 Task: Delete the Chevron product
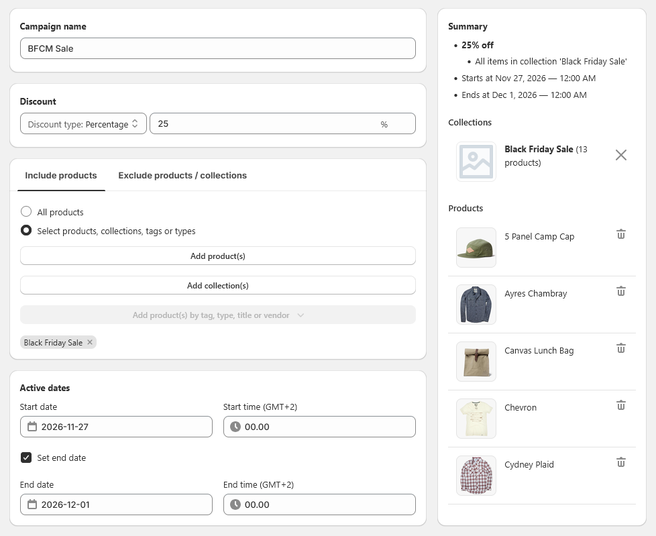click(621, 405)
